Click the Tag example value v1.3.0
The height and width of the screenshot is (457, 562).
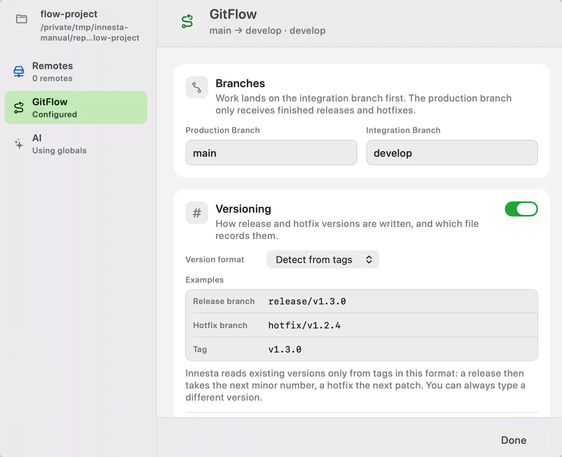(x=285, y=350)
